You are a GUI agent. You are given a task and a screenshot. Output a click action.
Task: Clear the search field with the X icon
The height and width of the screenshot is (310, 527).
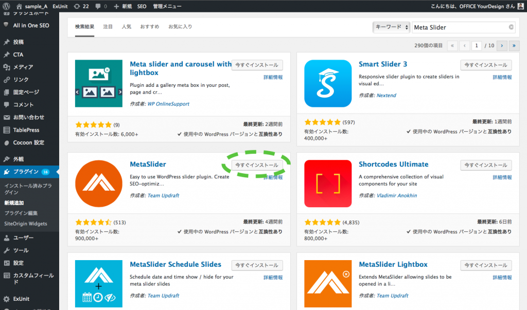pyautogui.click(x=511, y=27)
